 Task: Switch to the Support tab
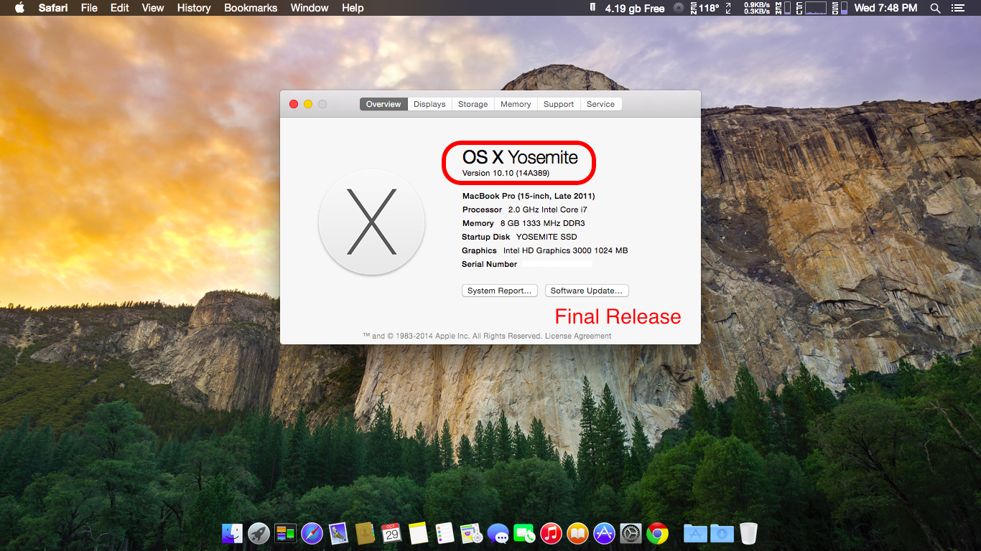coord(559,104)
